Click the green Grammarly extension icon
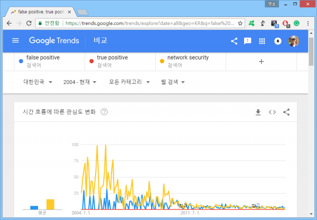This screenshot has height=220, width=317. point(296,23)
